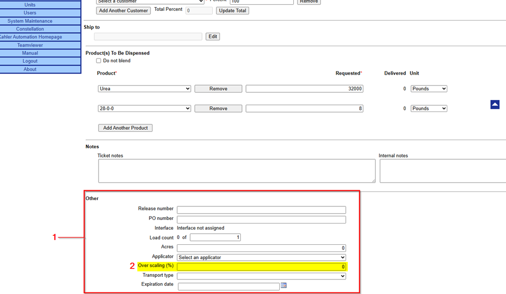
Task: Enable the Do not blend checkbox
Action: pos(99,61)
